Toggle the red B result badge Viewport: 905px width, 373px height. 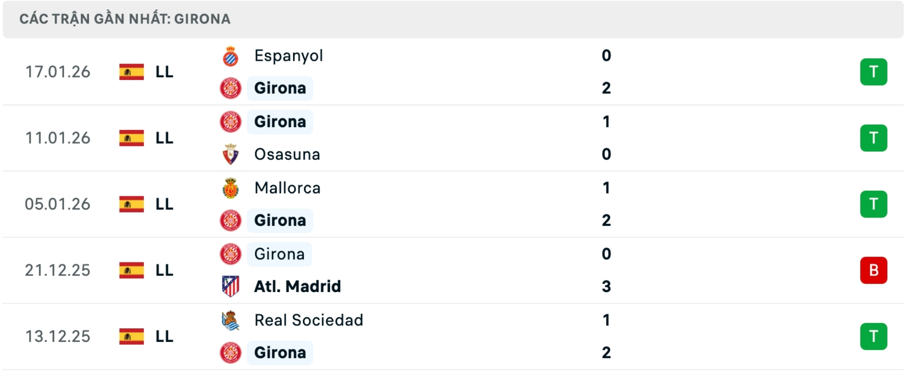(874, 270)
